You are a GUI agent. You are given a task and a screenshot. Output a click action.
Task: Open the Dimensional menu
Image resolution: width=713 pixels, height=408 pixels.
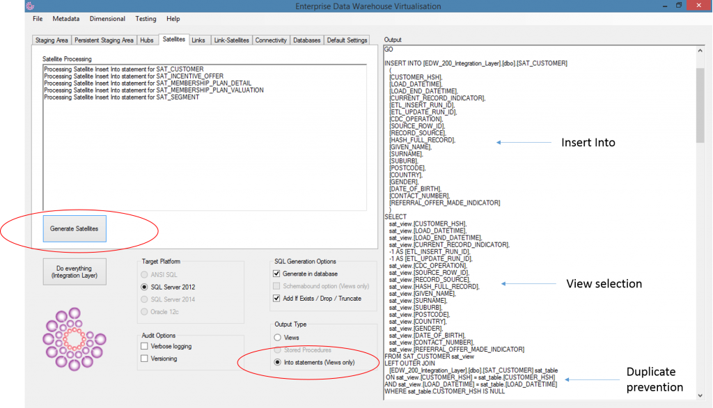tap(108, 19)
